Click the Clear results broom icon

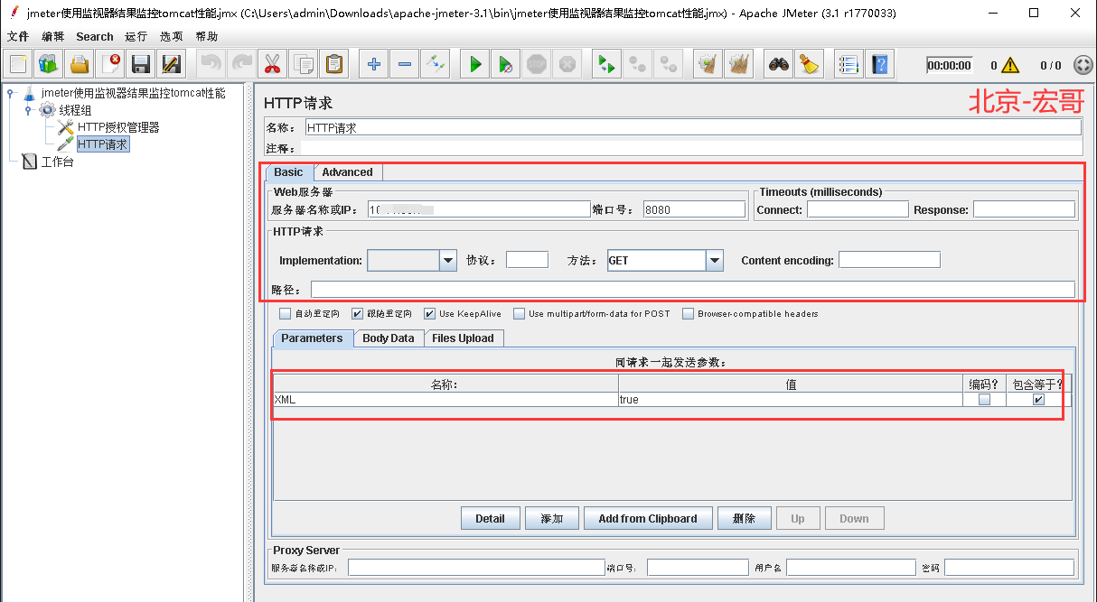[x=708, y=64]
